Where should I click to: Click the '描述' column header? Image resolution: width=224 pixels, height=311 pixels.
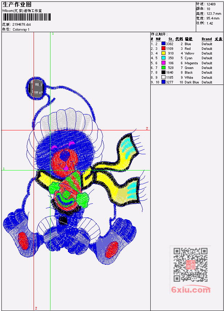coord(189,39)
